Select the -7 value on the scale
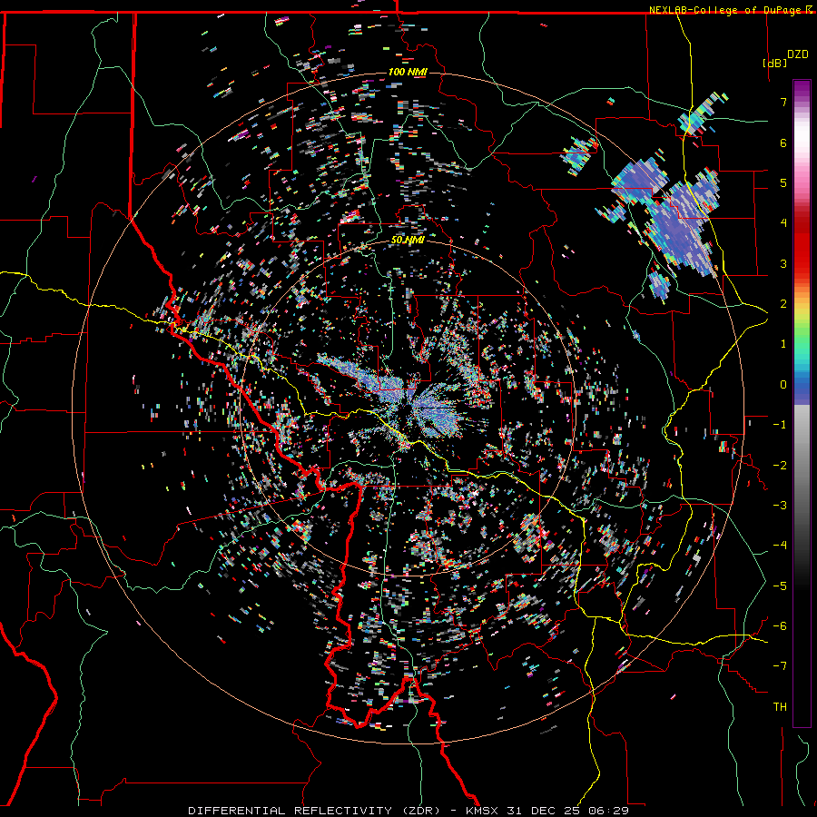This screenshot has width=817, height=817. 780,666
